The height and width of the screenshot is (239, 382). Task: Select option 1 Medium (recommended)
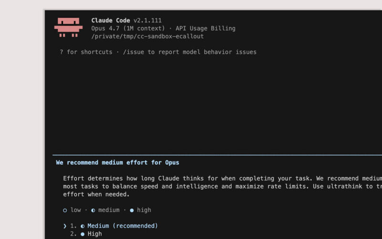pyautogui.click(x=114, y=226)
